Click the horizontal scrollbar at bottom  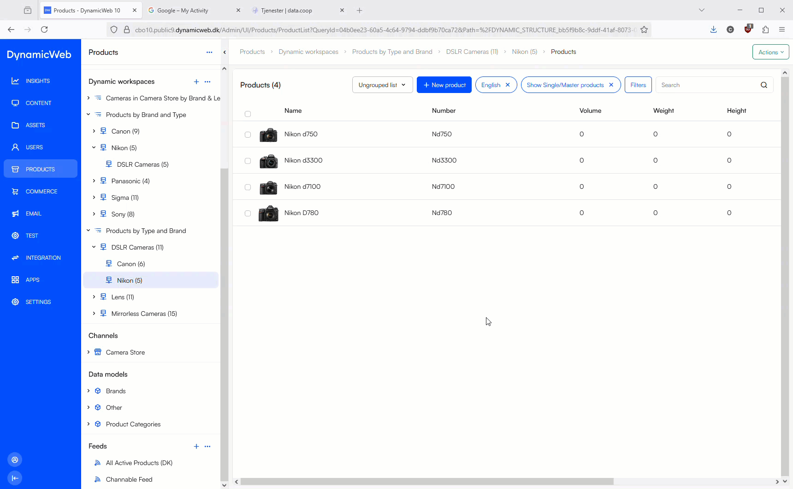[426, 482]
